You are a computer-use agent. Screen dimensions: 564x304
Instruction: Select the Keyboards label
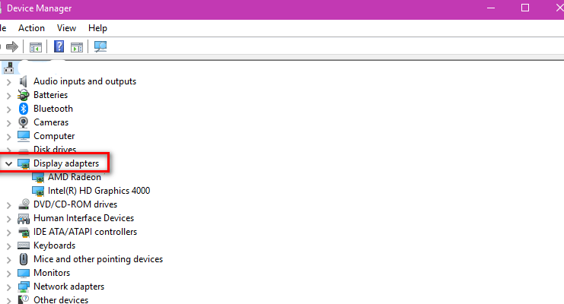(55, 245)
